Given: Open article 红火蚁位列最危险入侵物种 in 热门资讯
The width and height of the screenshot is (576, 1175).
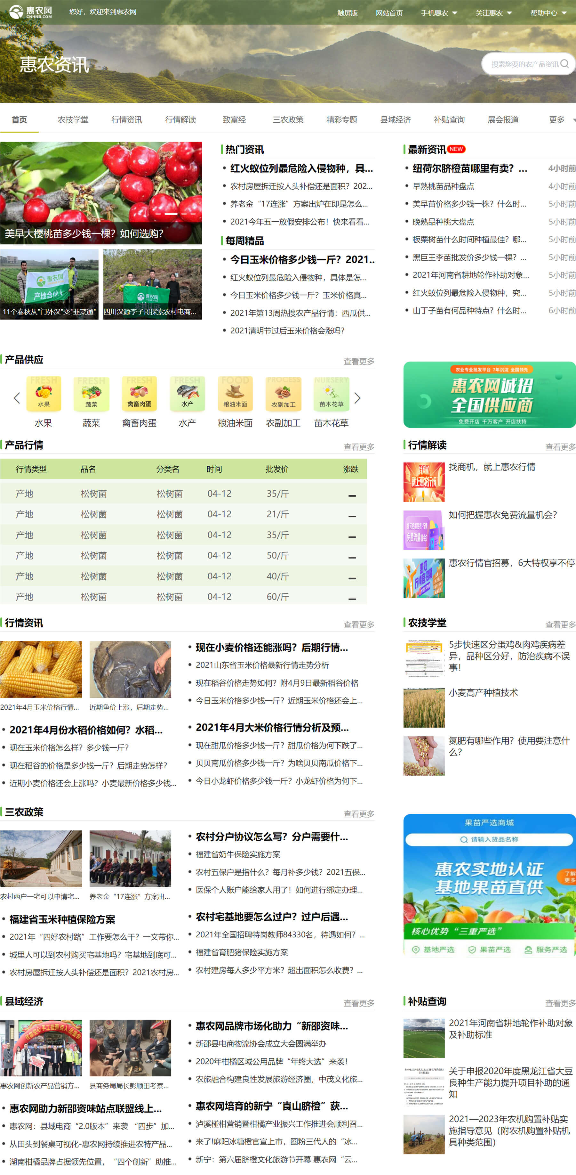Looking at the screenshot, I should [x=301, y=168].
